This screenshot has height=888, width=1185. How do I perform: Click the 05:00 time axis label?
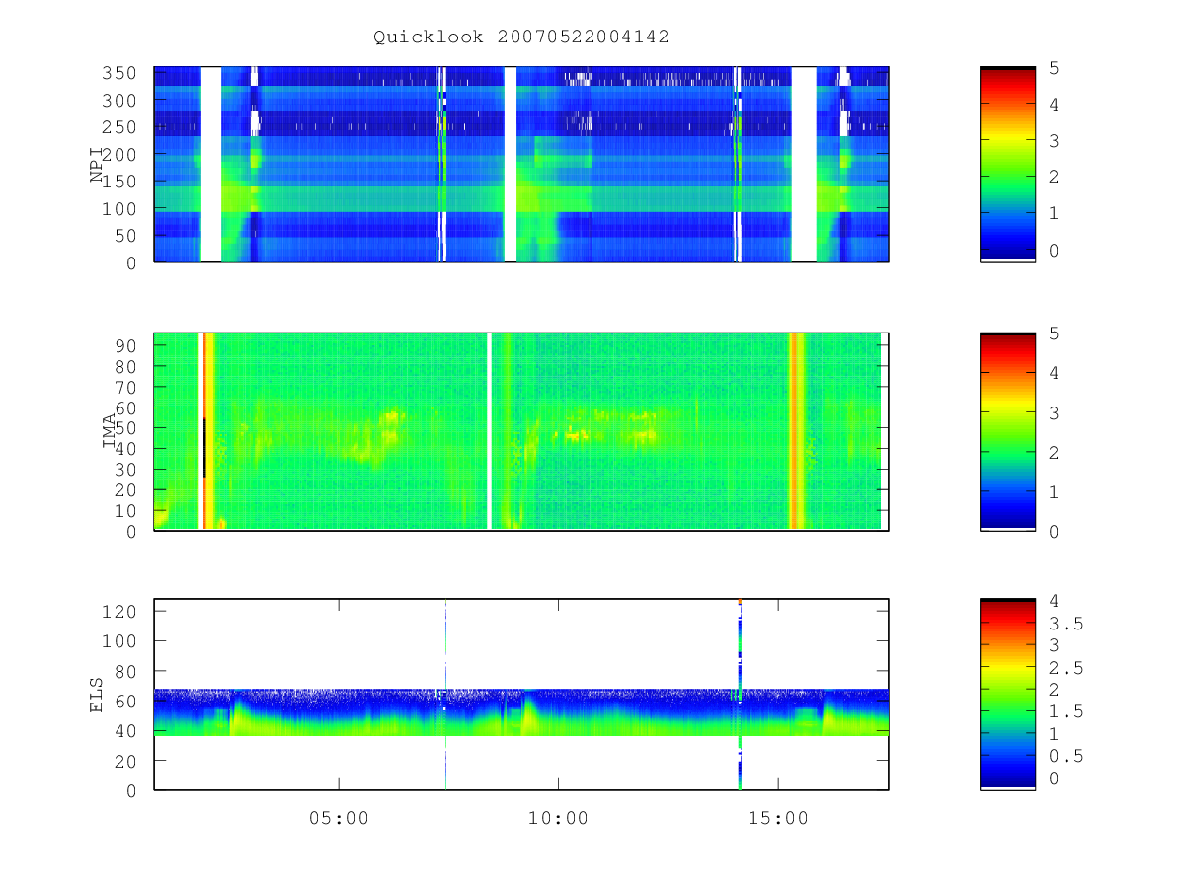coord(339,818)
